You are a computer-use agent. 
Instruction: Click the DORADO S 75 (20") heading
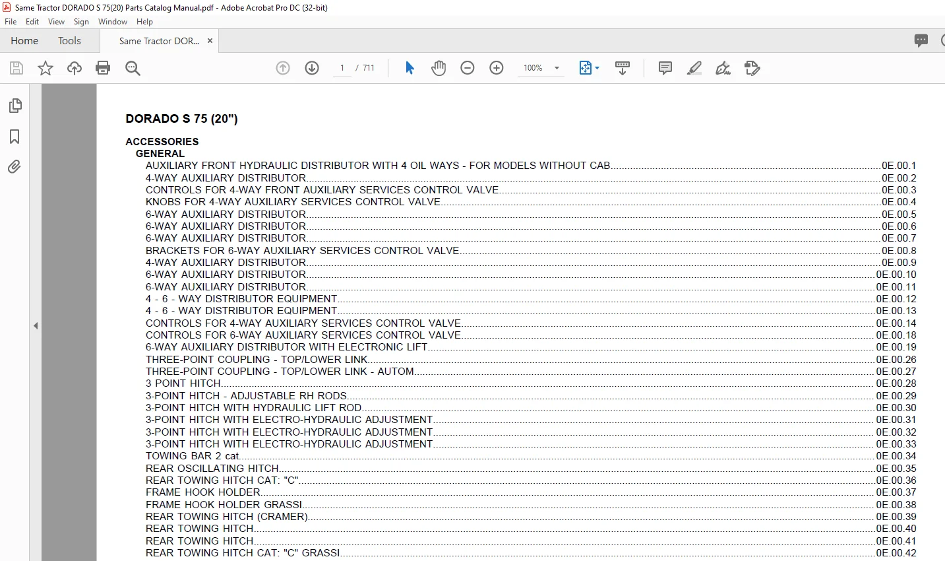pyautogui.click(x=181, y=119)
